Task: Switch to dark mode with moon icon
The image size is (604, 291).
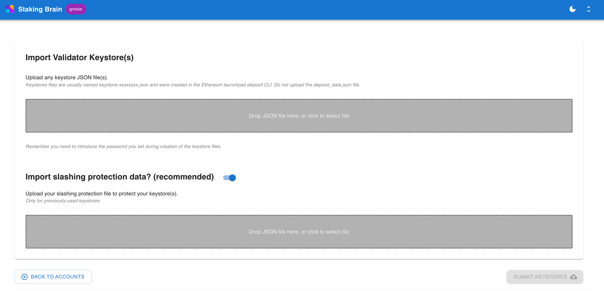Action: (572, 9)
